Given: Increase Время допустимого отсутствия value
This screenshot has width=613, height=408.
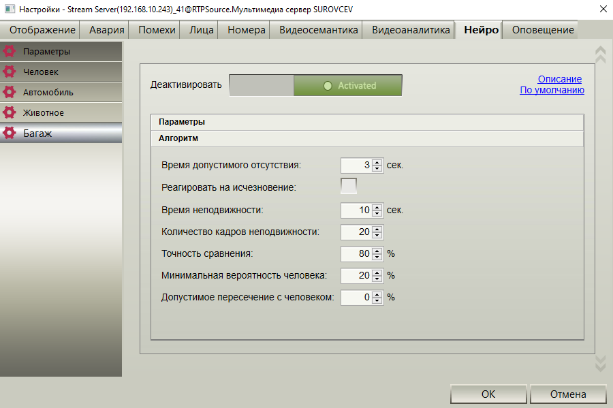Looking at the screenshot, I should (377, 163).
